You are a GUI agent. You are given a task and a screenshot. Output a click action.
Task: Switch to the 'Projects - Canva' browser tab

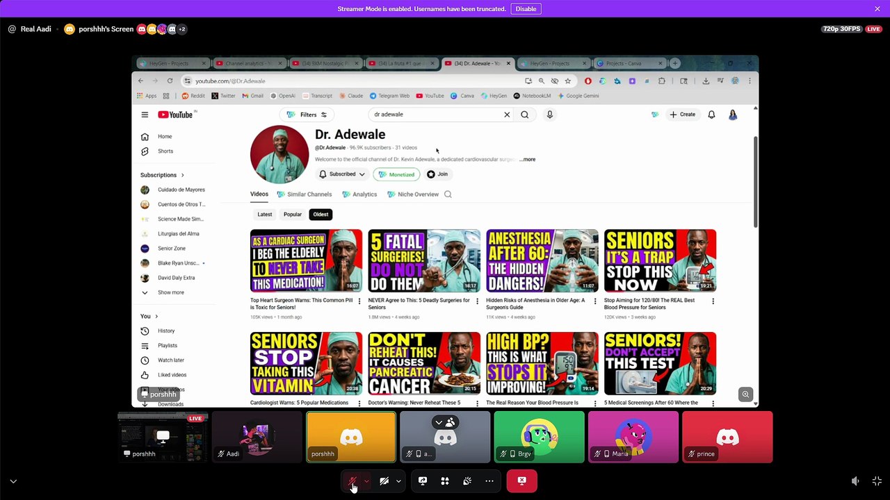(629, 63)
